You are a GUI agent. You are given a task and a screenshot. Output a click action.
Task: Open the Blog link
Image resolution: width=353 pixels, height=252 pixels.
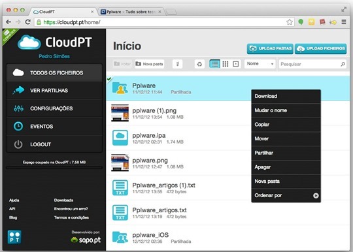click(x=13, y=217)
